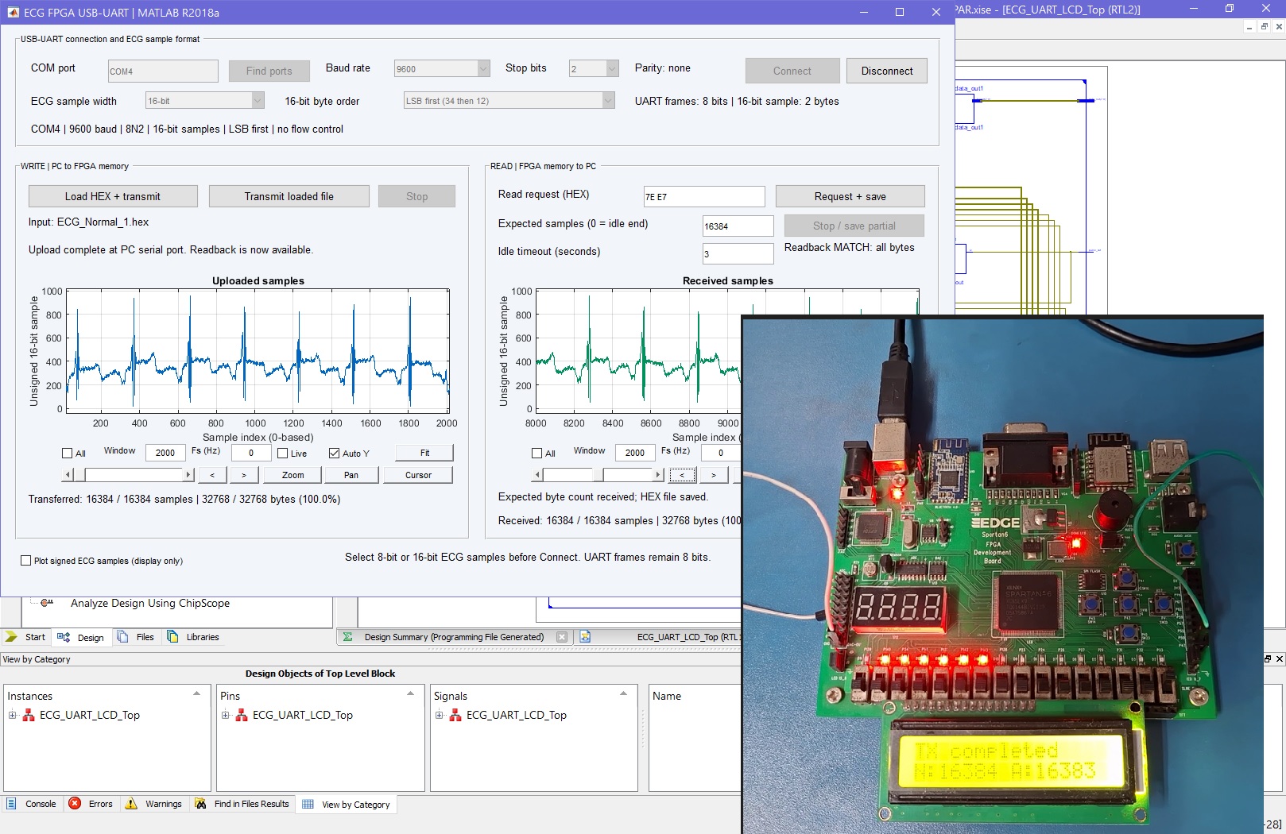Step received plot window left with < button
This screenshot has width=1286, height=834.
682,475
